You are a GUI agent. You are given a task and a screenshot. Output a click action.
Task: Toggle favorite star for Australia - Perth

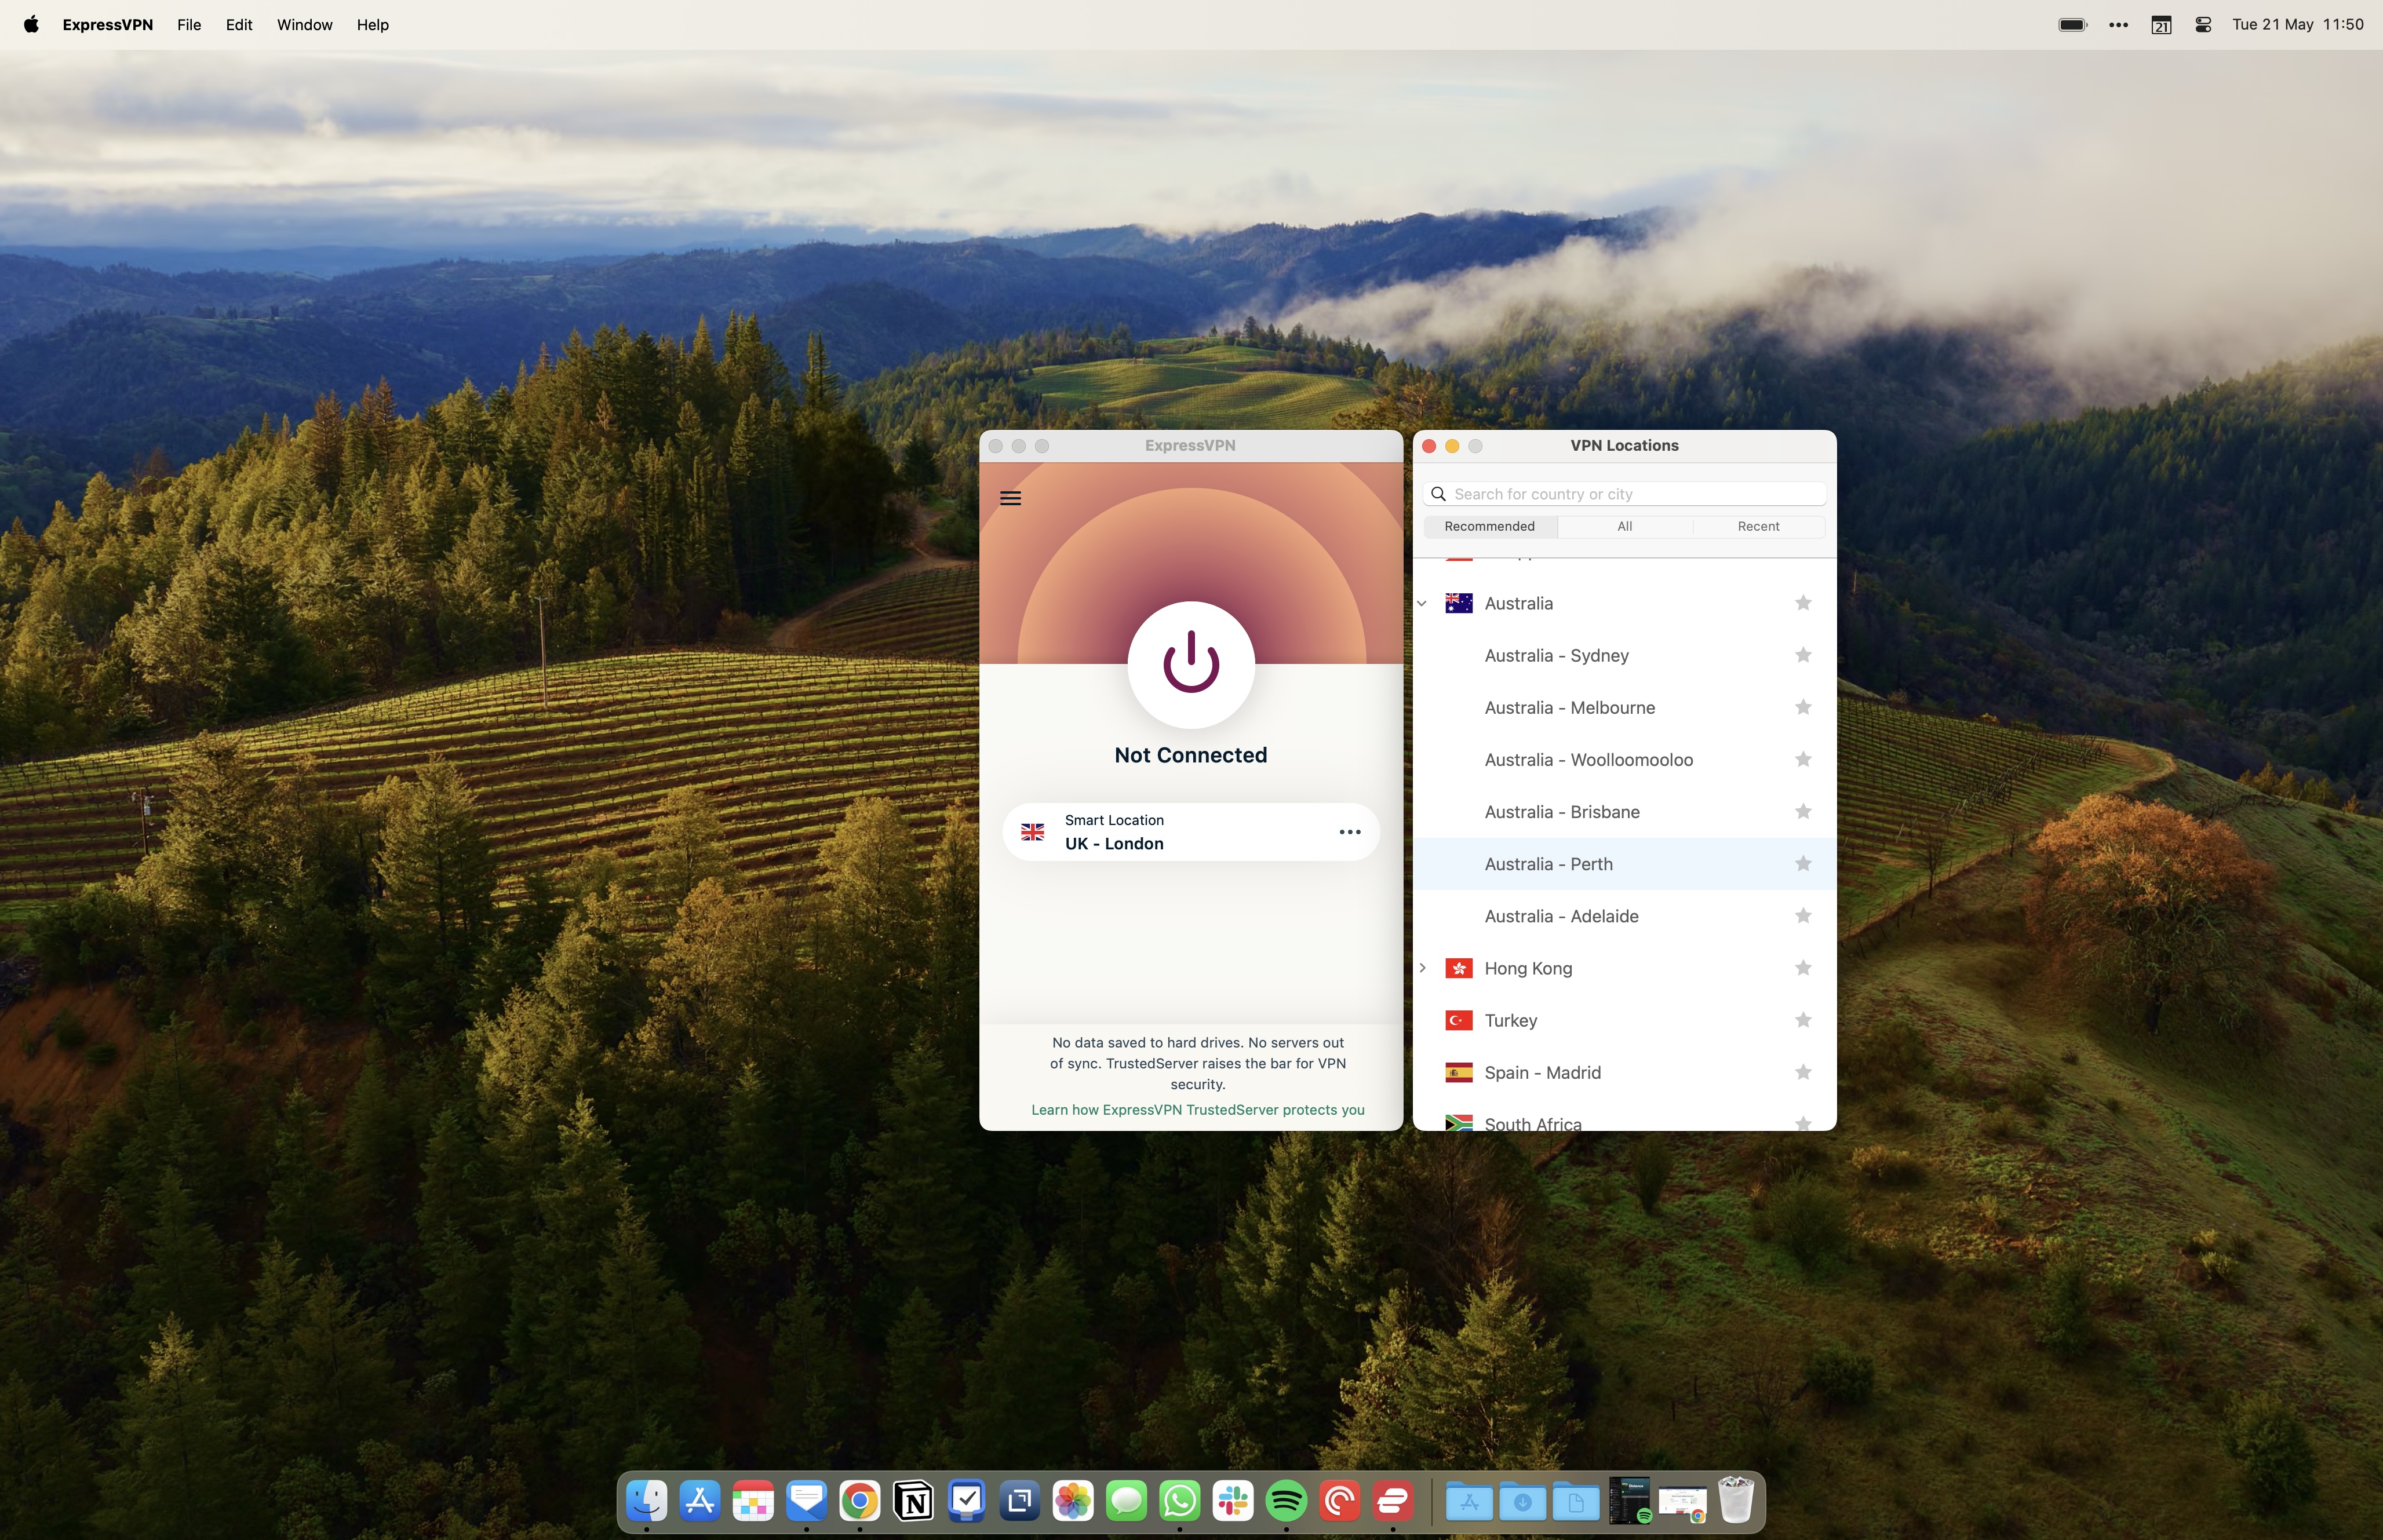pyautogui.click(x=1802, y=864)
